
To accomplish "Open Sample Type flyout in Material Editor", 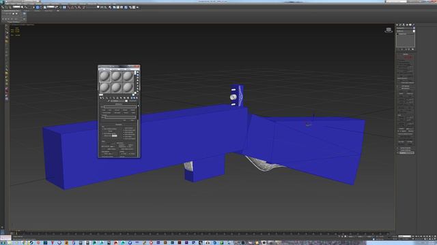I will (138, 72).
